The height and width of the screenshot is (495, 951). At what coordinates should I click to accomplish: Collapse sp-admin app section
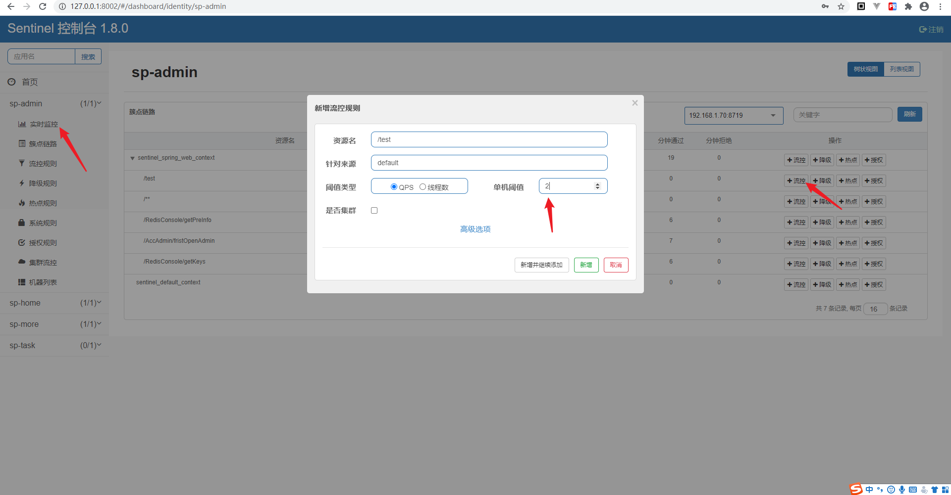coord(54,103)
